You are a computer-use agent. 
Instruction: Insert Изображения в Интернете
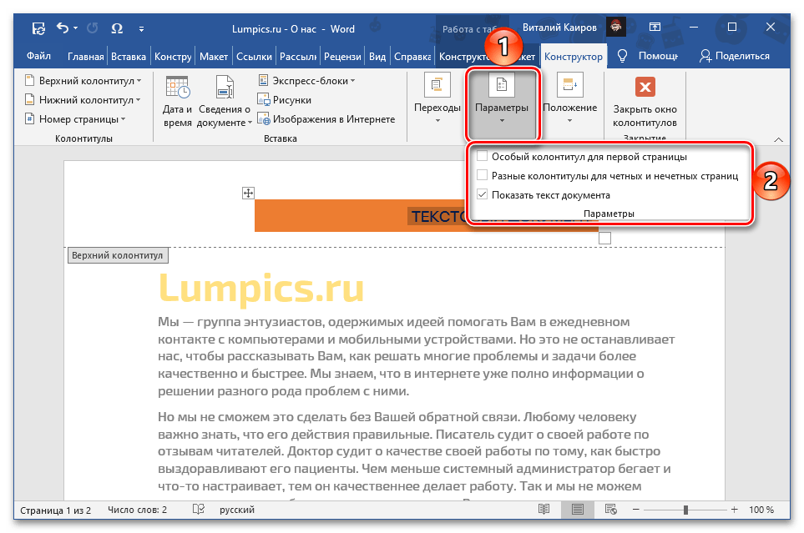[326, 119]
